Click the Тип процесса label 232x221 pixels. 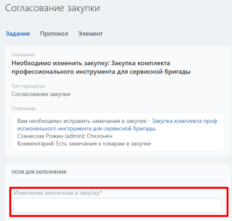tap(28, 86)
